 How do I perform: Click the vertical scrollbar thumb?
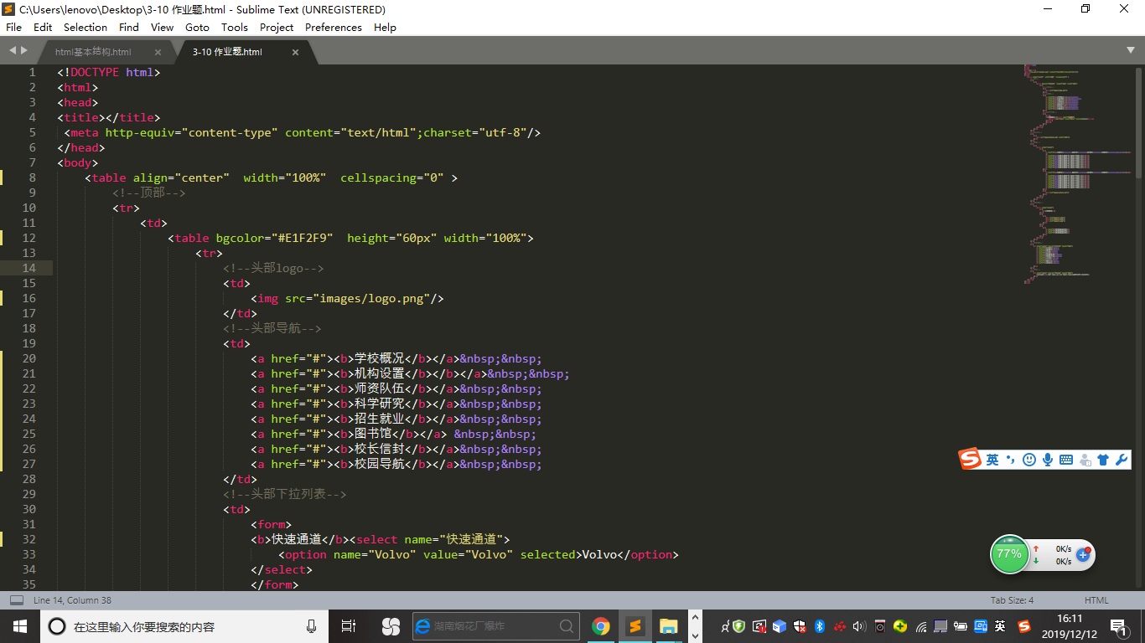pyautogui.click(x=1139, y=121)
